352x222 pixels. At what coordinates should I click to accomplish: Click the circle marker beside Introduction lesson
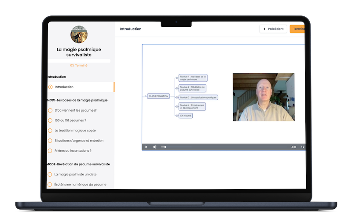51,87
